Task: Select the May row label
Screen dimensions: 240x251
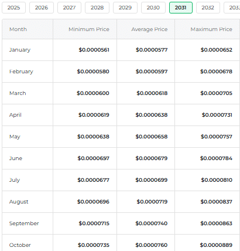Action: tap(15, 137)
